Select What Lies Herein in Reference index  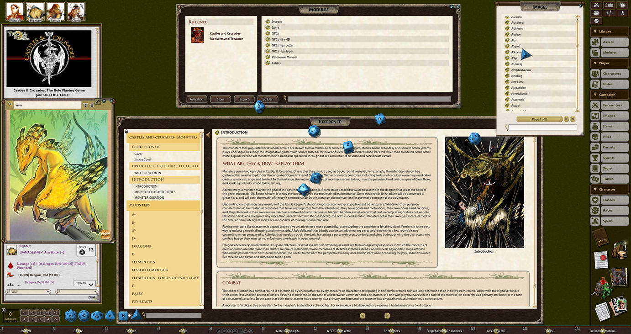147,173
